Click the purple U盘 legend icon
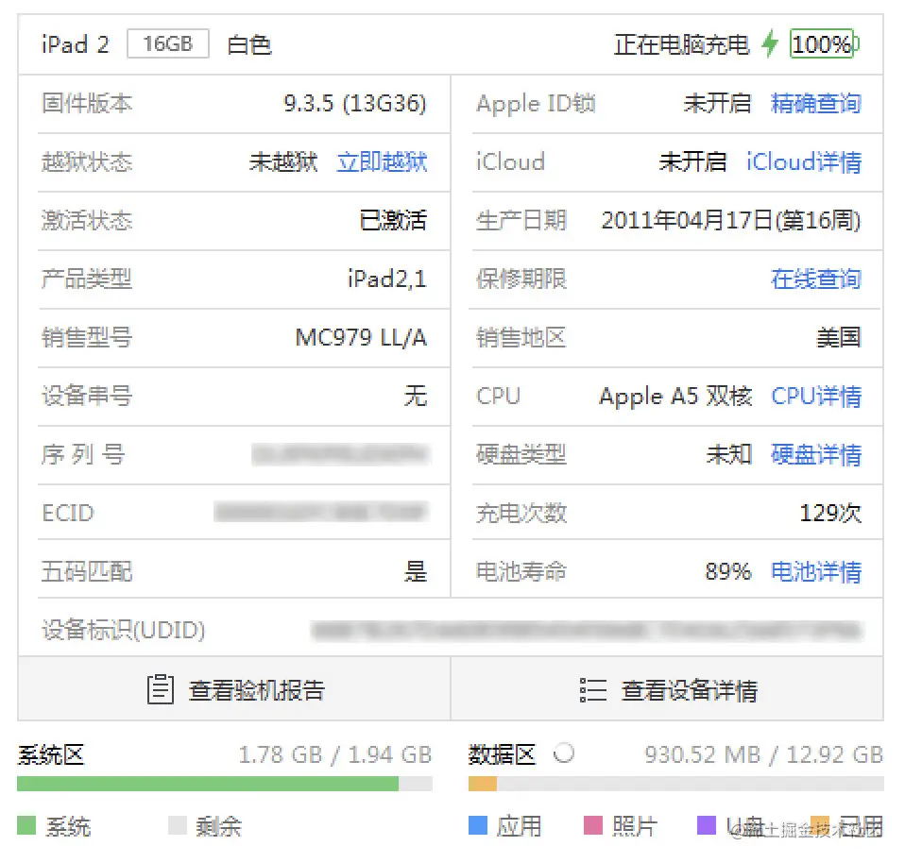Viewport: 905px width, 863px height. 706,825
